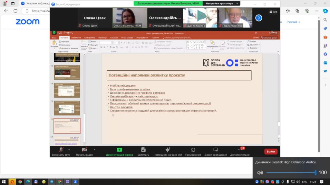Change layout using Вид button
Viewport: 330px width, 185px height.
coord(273,12)
